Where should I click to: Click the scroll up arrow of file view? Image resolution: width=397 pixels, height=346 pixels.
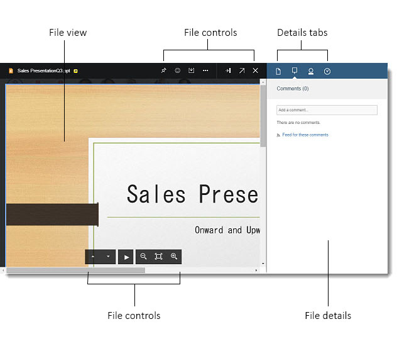pos(263,82)
